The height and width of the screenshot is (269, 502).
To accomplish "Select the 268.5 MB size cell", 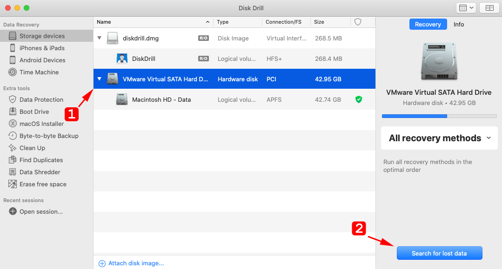I will coord(328,39).
